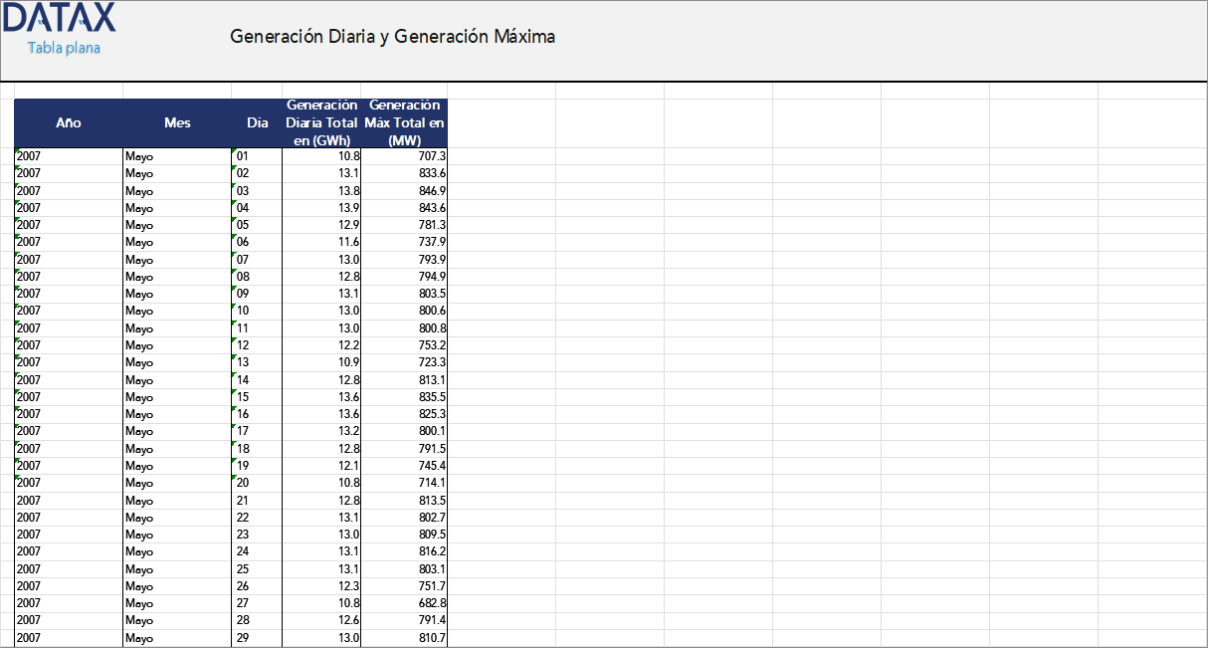This screenshot has width=1208, height=648.
Task: Click the green error indicator on cell Día 01
Action: (235, 151)
